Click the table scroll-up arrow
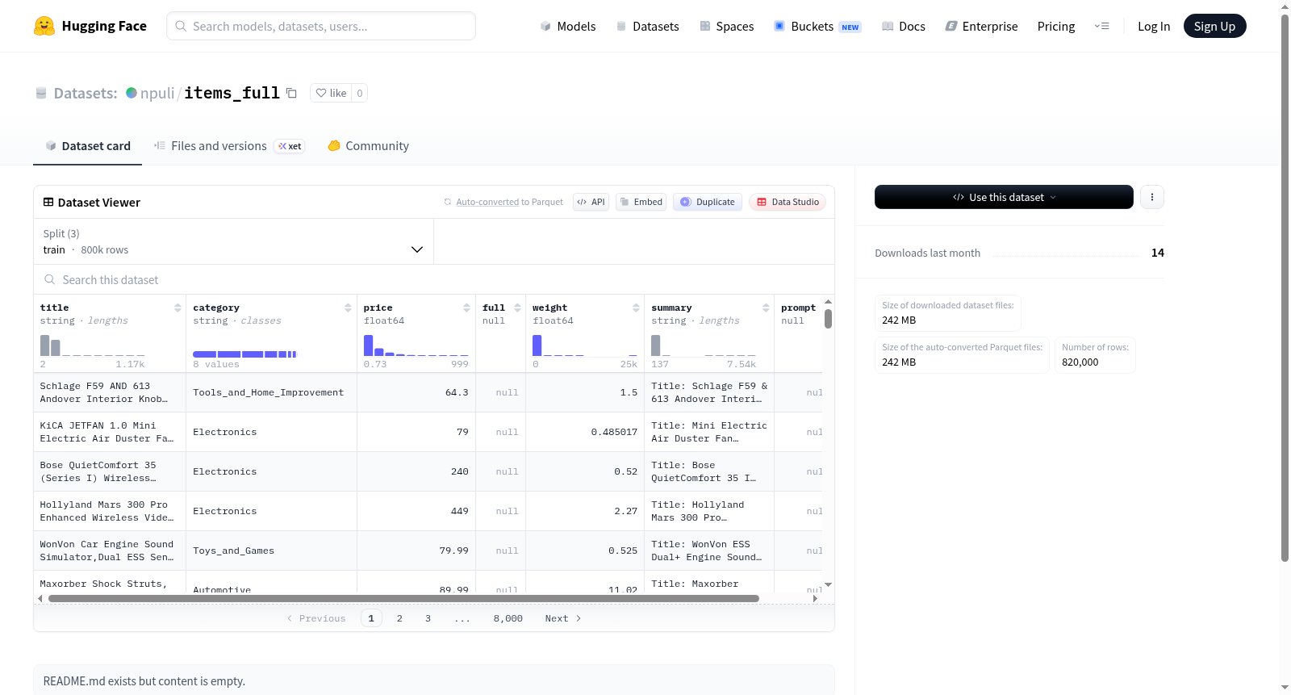 [828, 301]
